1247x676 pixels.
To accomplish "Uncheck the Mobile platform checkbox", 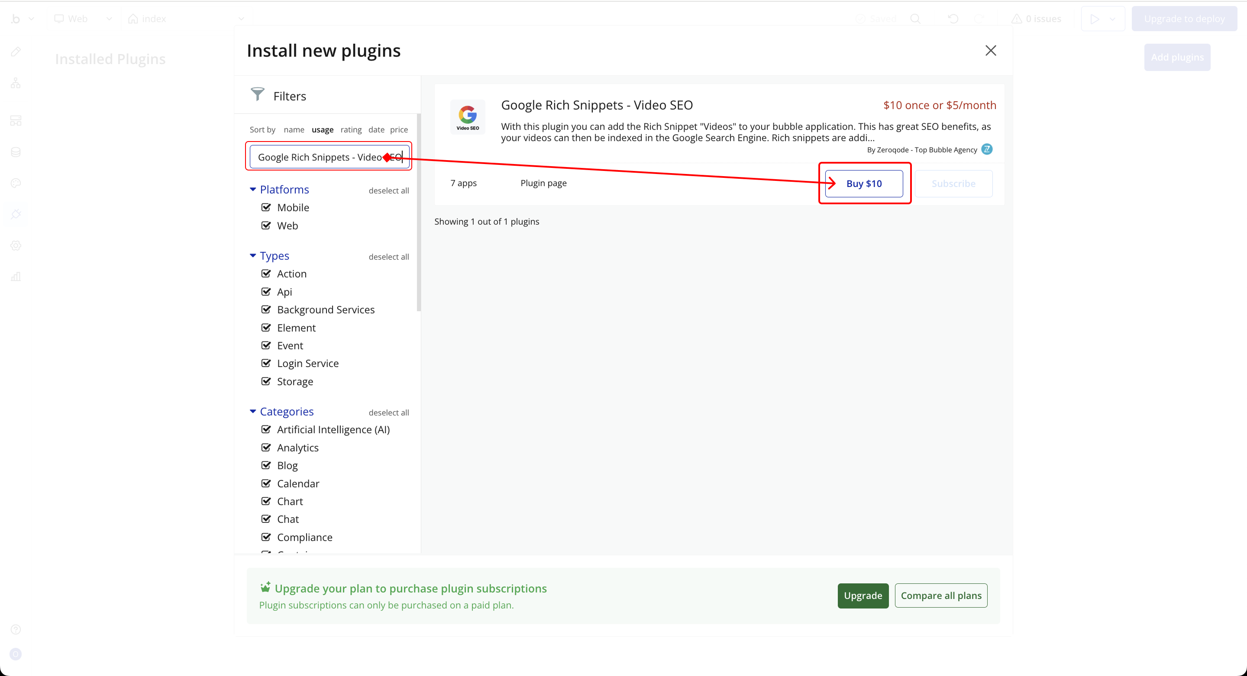I will pos(266,207).
